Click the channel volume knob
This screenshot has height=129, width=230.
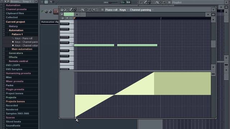(50, 11)
